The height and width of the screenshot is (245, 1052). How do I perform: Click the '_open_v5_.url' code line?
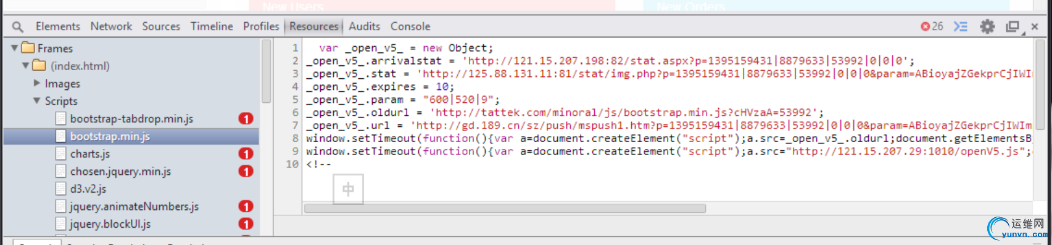pyautogui.click(x=669, y=126)
